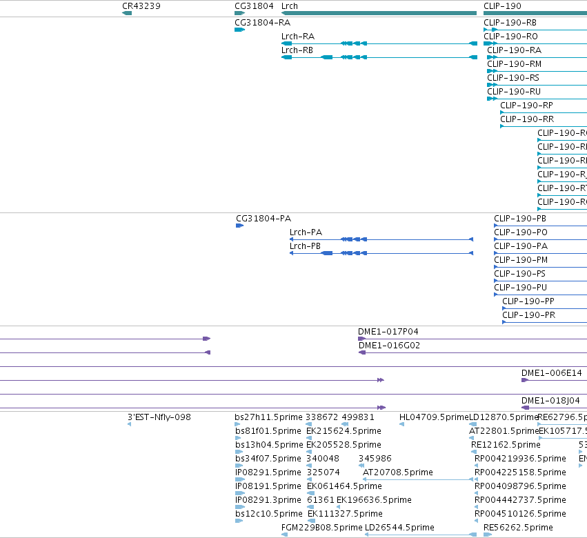This screenshot has width=587, height=538.
Task: Open EST HL04709.5prime
Action: tap(434, 417)
